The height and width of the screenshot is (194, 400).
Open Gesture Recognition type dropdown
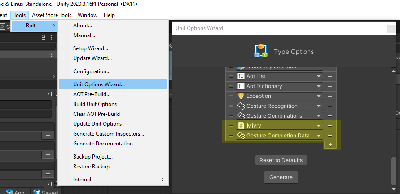(279, 106)
